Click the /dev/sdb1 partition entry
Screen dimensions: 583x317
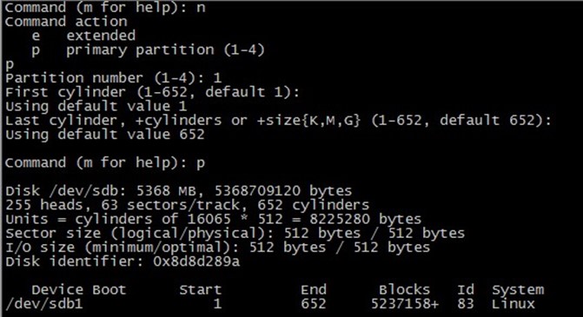[x=43, y=304]
